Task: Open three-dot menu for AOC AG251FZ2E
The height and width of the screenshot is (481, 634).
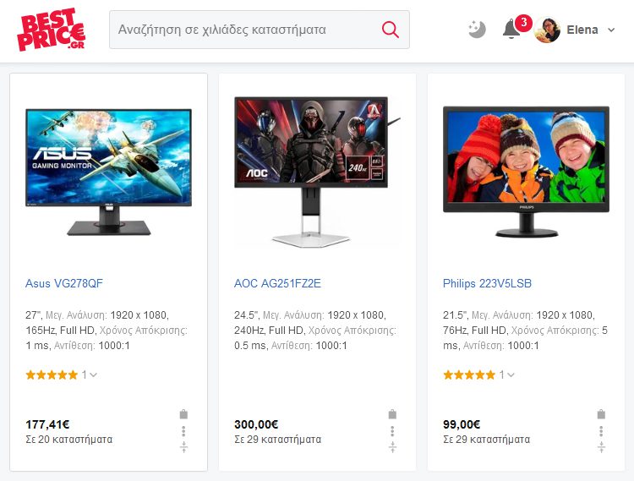Action: (x=392, y=431)
